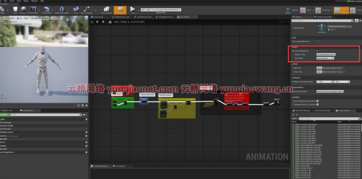Open the Debug menu

26,1
